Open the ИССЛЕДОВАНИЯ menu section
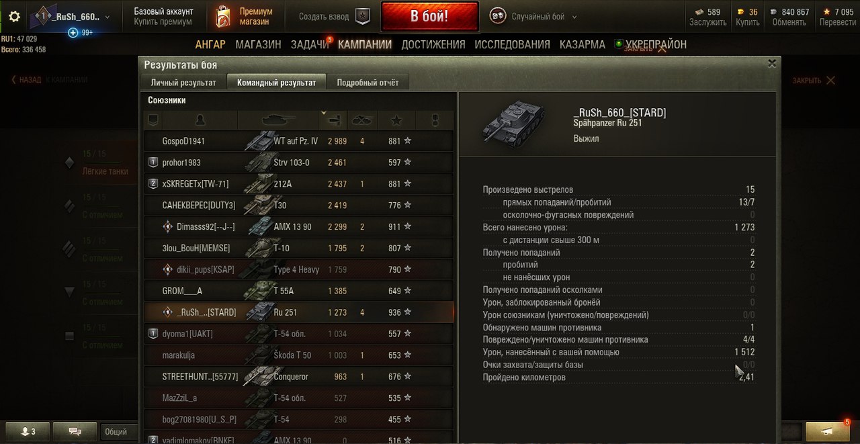The height and width of the screenshot is (444, 860). pos(512,45)
